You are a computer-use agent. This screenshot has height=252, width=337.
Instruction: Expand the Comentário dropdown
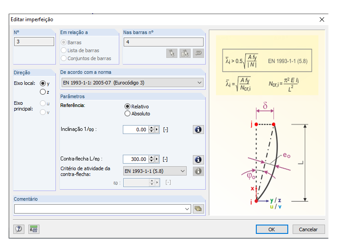pos(187,209)
